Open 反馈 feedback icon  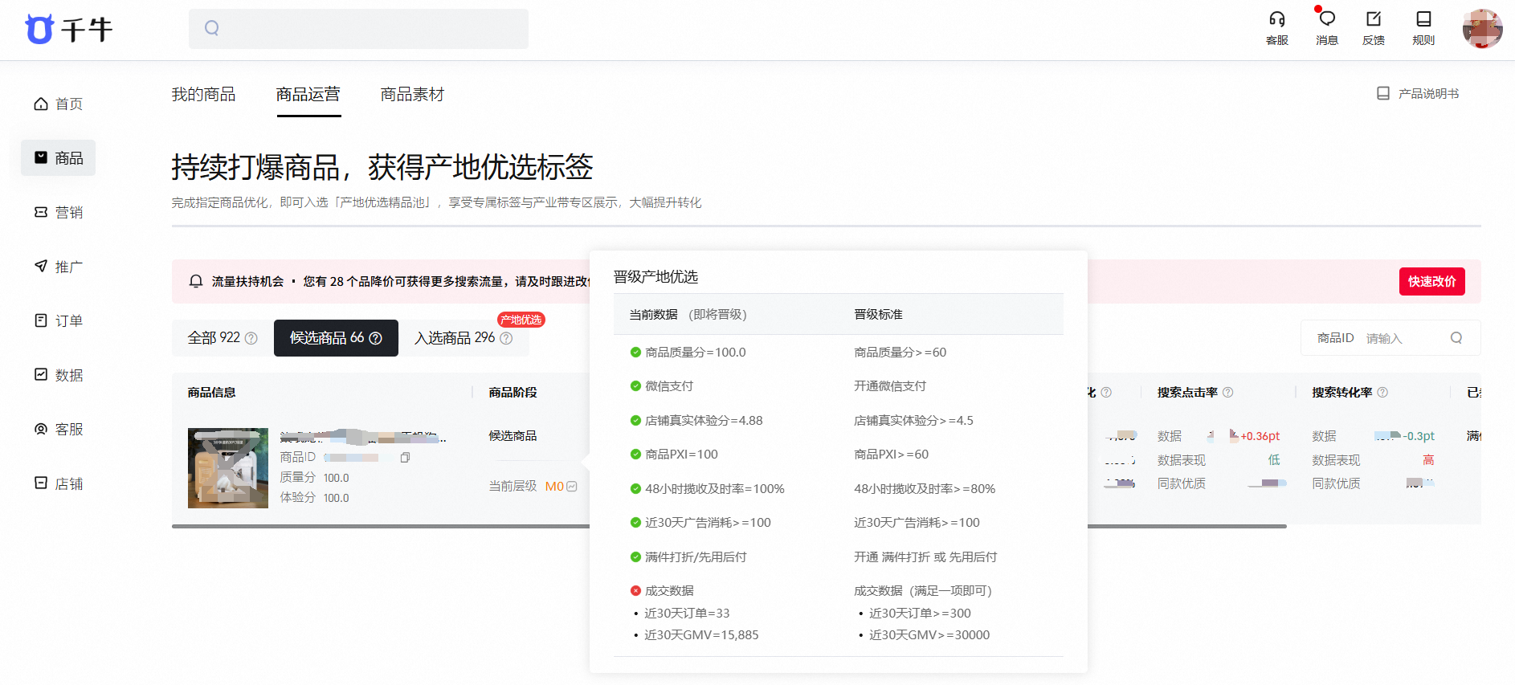[1374, 28]
